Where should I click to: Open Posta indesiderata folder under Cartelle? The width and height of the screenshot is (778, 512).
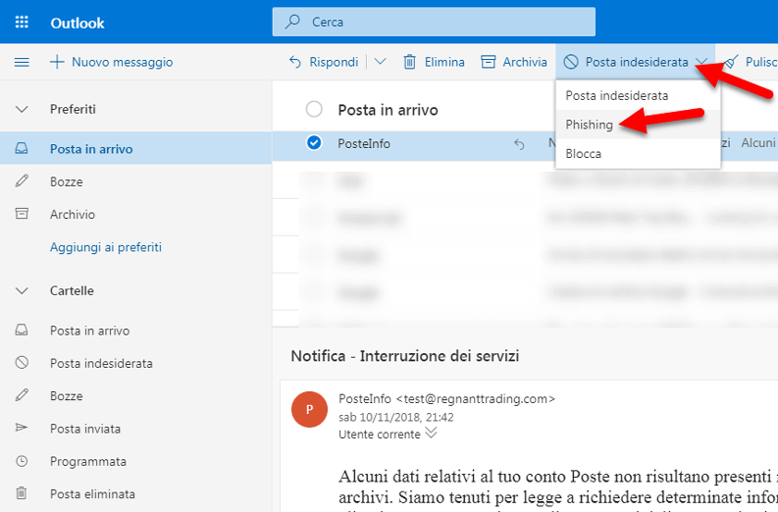[x=136, y=363]
